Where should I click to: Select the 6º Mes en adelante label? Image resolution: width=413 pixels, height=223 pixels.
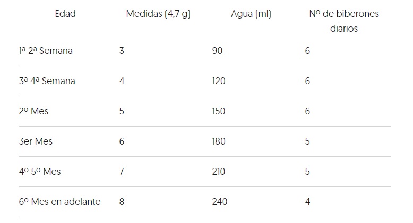pos(60,202)
